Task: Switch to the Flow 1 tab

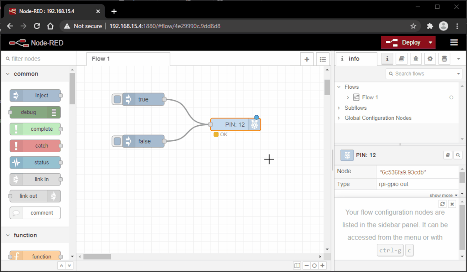Action: pyautogui.click(x=128, y=59)
